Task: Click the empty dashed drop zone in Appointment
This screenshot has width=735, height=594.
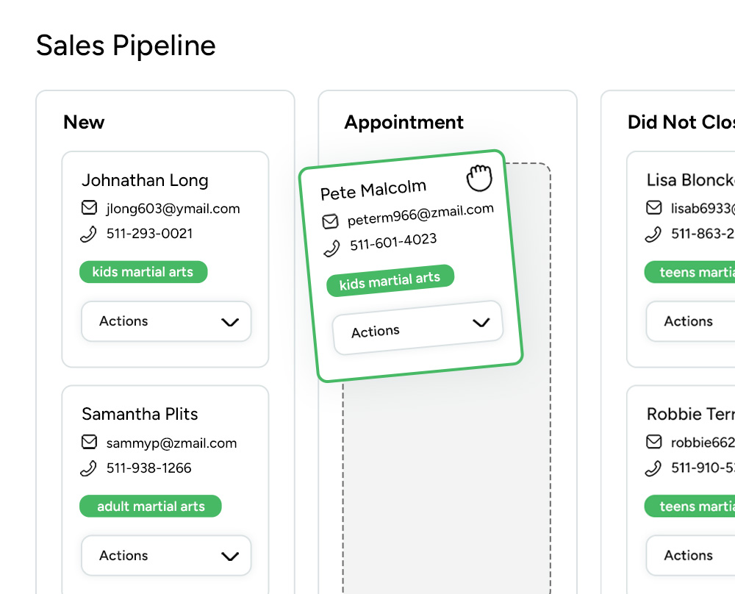Action: pos(446,478)
